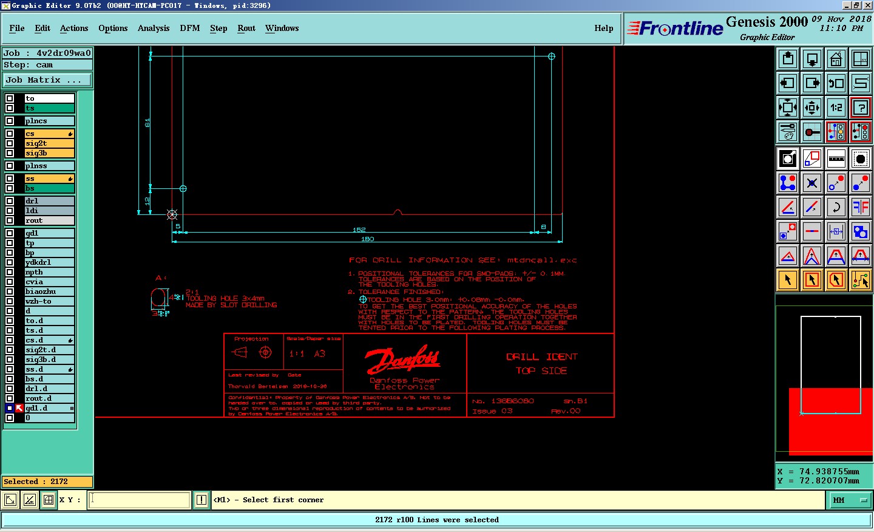
Task: Open the Analysis menu
Action: pyautogui.click(x=154, y=28)
